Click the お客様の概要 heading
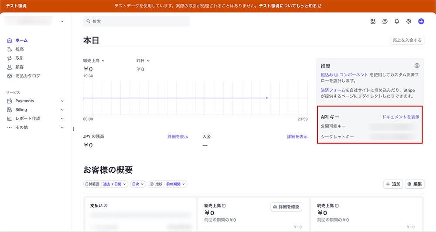The height and width of the screenshot is (232, 436). click(108, 170)
